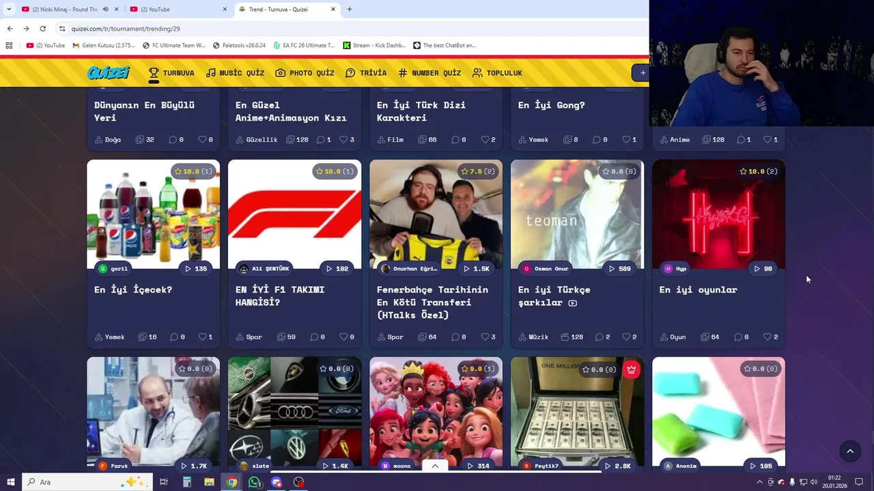Click the Güzellik category tag
Viewport: 874px width, 491px height.
257,140
